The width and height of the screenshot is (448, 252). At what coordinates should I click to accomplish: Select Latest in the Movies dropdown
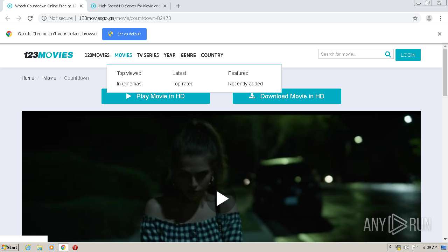[179, 73]
